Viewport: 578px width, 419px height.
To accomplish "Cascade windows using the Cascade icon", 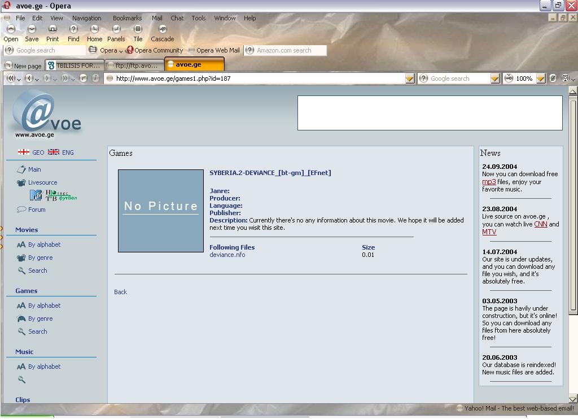I will pyautogui.click(x=162, y=29).
